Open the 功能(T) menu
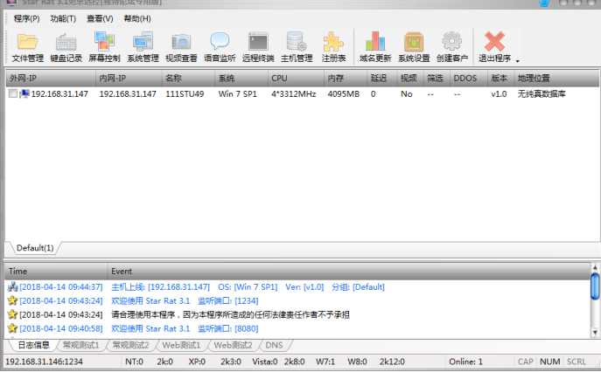This screenshot has width=601, height=372. [x=63, y=18]
